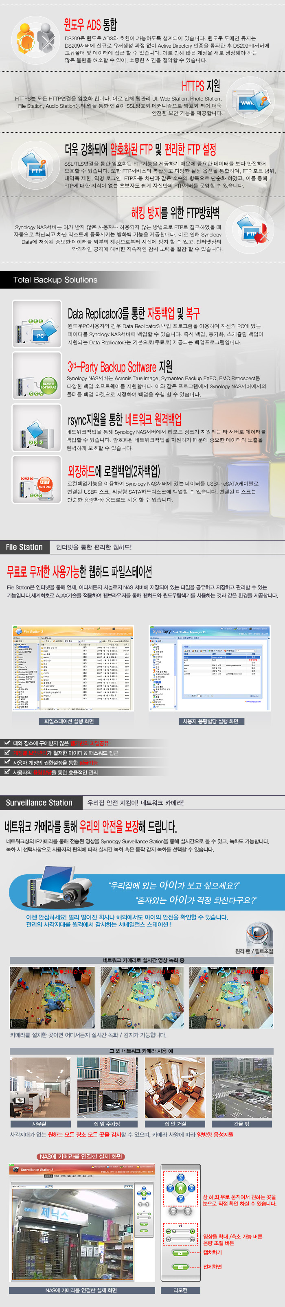Click the blue quote banner about 아이
The image size is (285, 1307).
pyautogui.click(x=147, y=892)
